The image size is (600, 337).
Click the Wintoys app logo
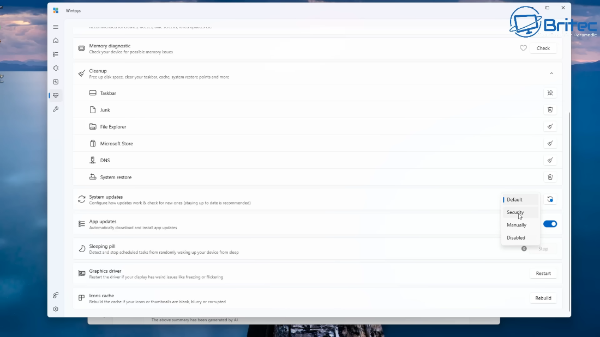[x=56, y=11]
